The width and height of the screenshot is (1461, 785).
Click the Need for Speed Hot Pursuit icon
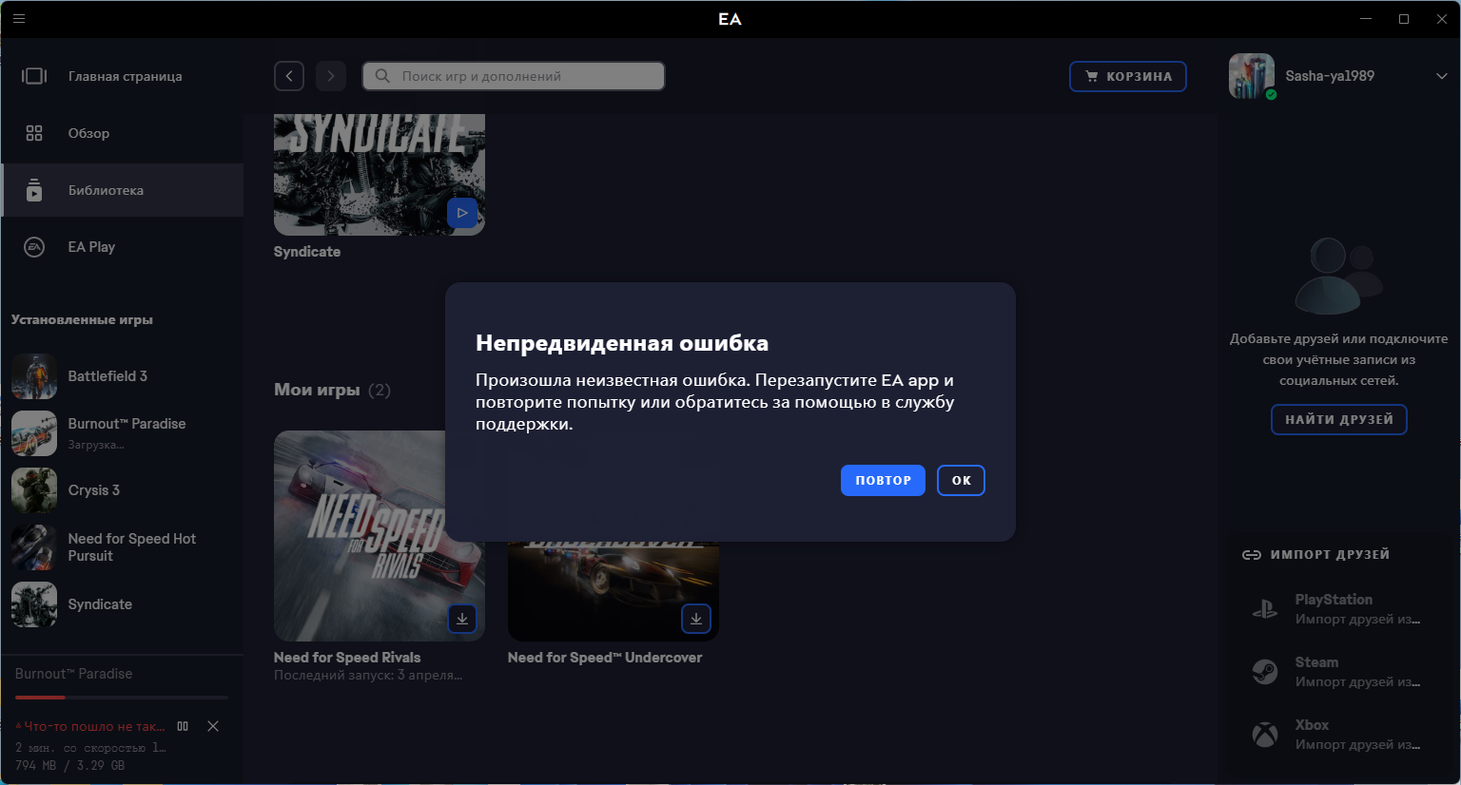pyautogui.click(x=34, y=547)
